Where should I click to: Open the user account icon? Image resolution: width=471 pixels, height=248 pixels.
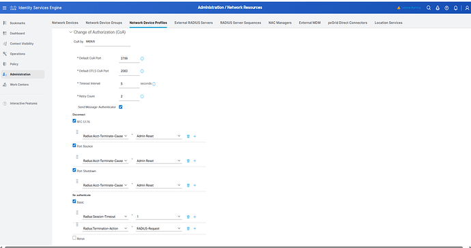tap(467, 8)
